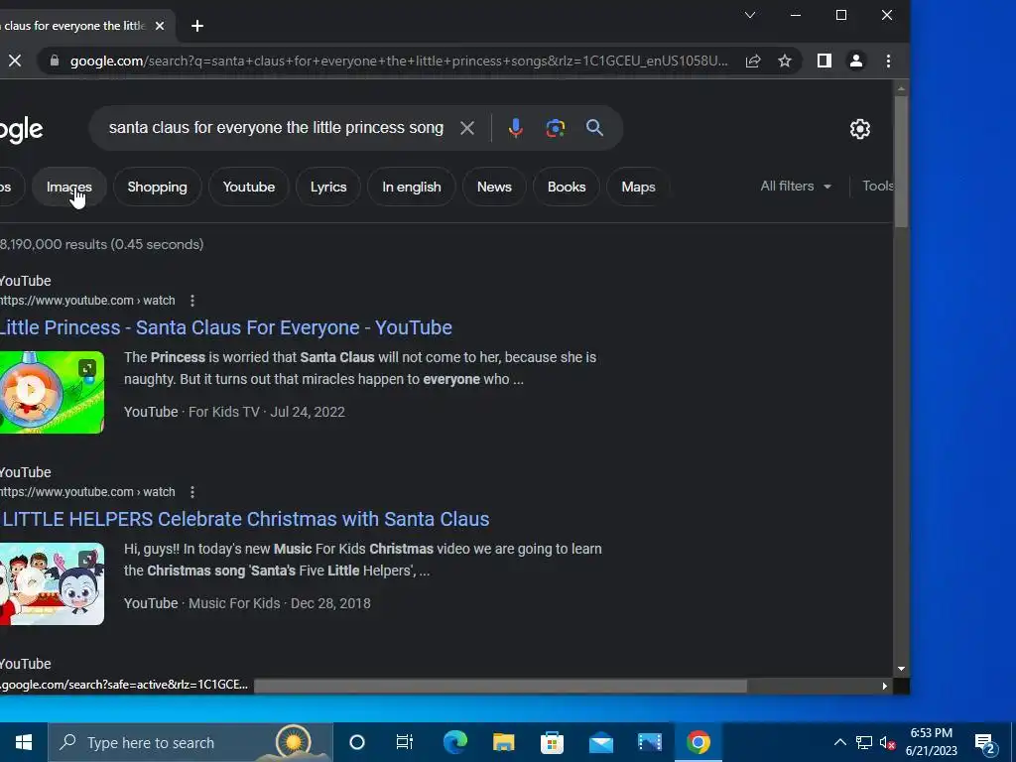Stop loading the page

click(15, 61)
